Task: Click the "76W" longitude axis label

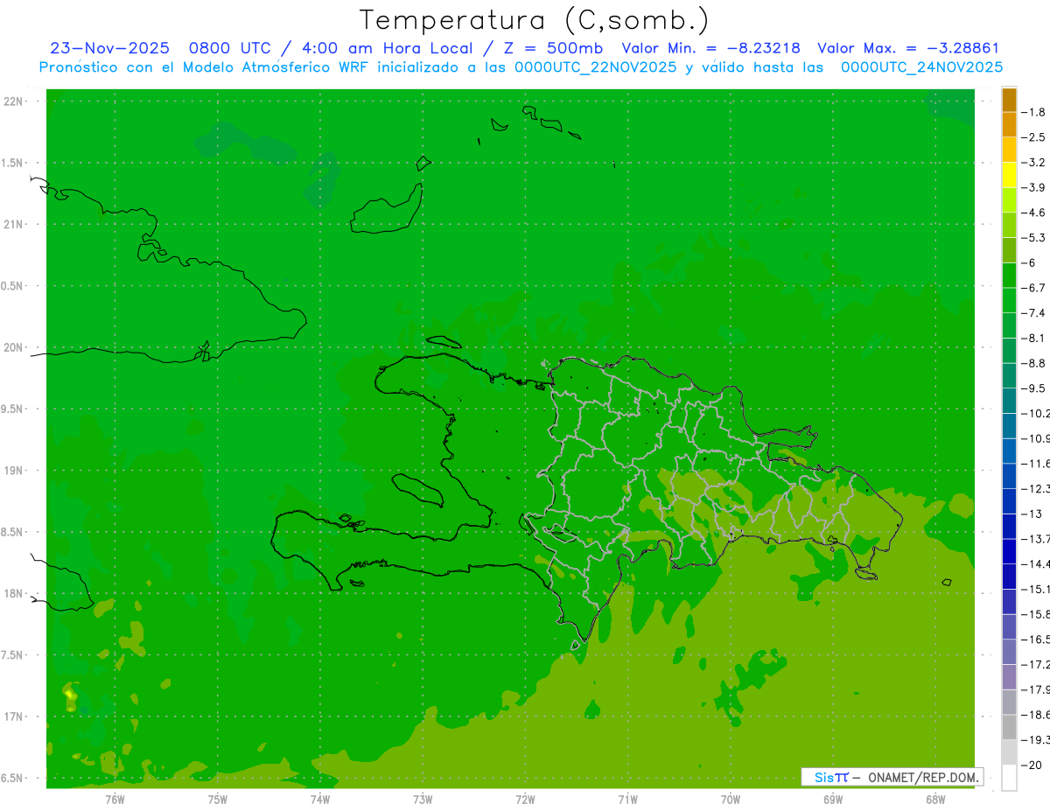Action: click(115, 799)
